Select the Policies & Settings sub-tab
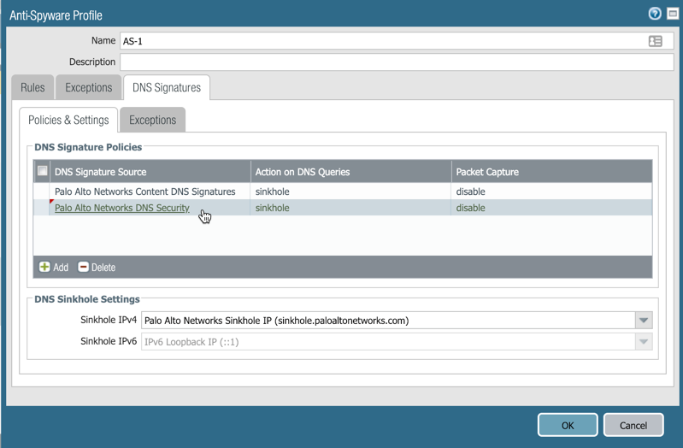The width and height of the screenshot is (683, 448). [x=68, y=120]
